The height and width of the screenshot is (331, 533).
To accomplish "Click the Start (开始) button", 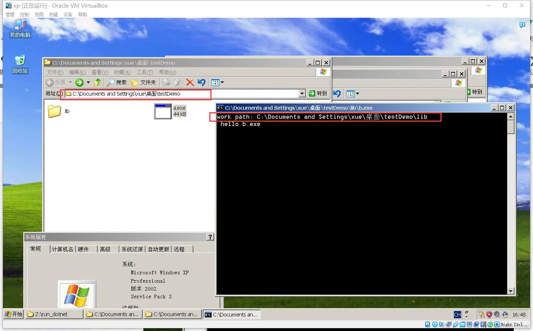I will [x=14, y=314].
